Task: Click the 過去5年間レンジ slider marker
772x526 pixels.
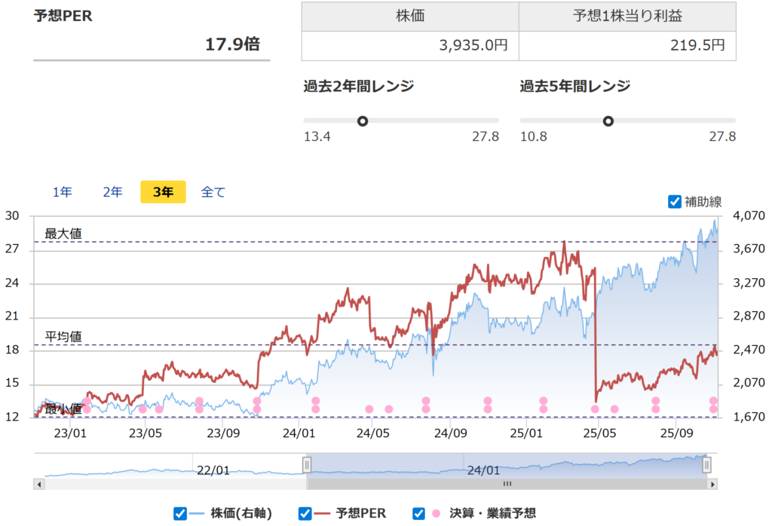Action: (608, 120)
